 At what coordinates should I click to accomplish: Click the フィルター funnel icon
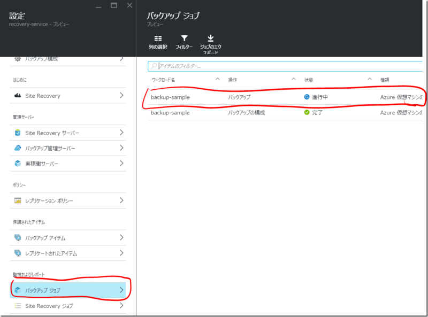184,38
